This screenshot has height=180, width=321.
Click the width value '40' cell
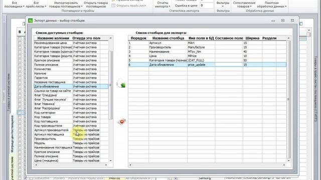[252, 51]
